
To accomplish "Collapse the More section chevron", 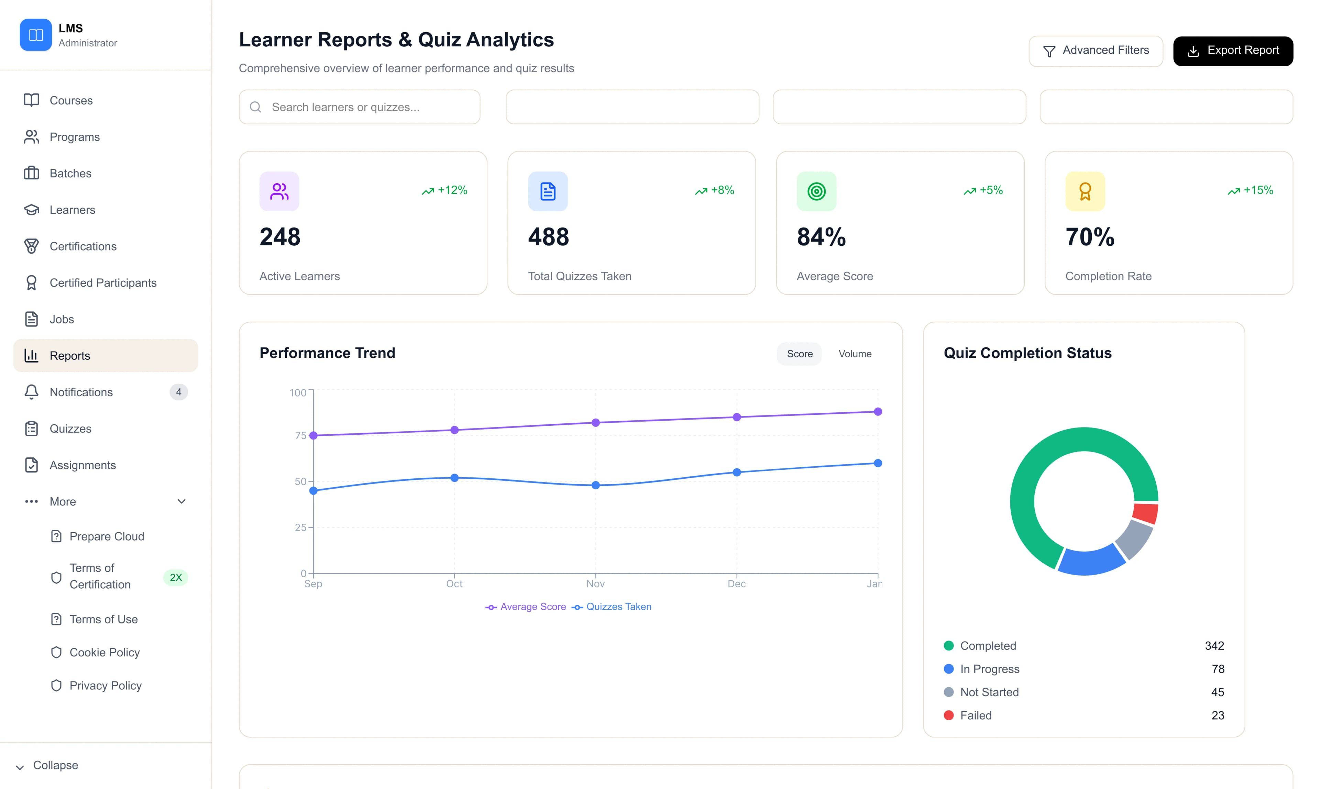I will click(181, 501).
